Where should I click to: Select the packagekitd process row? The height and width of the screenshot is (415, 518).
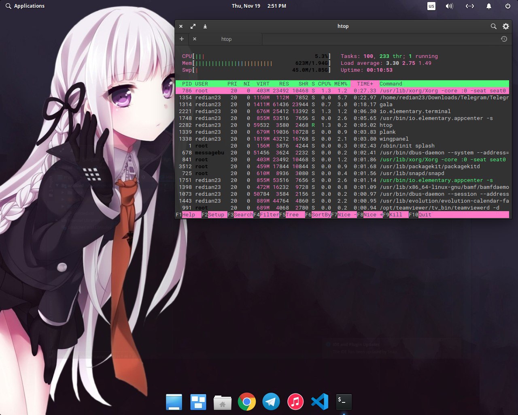342,167
